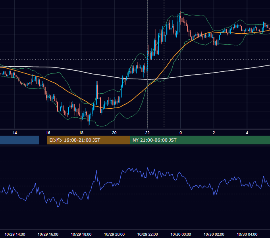The image size is (270, 238).
Task: Click the ロンドン 16:00-21:00 JST session bar
Action: 89,140
